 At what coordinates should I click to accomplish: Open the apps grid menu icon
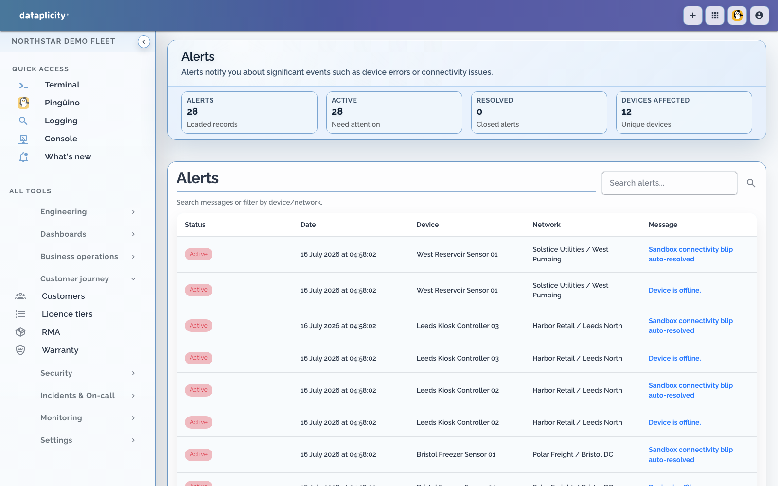(715, 16)
